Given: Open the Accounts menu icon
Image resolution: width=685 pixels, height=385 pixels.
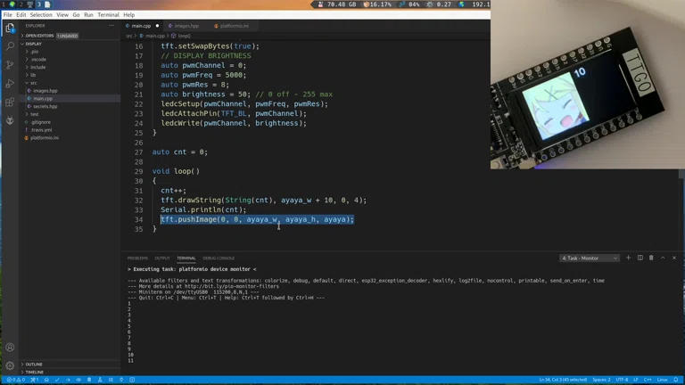Looking at the screenshot, I should [x=10, y=348].
